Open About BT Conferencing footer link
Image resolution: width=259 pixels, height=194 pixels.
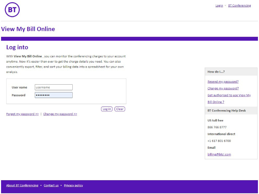point(22,186)
